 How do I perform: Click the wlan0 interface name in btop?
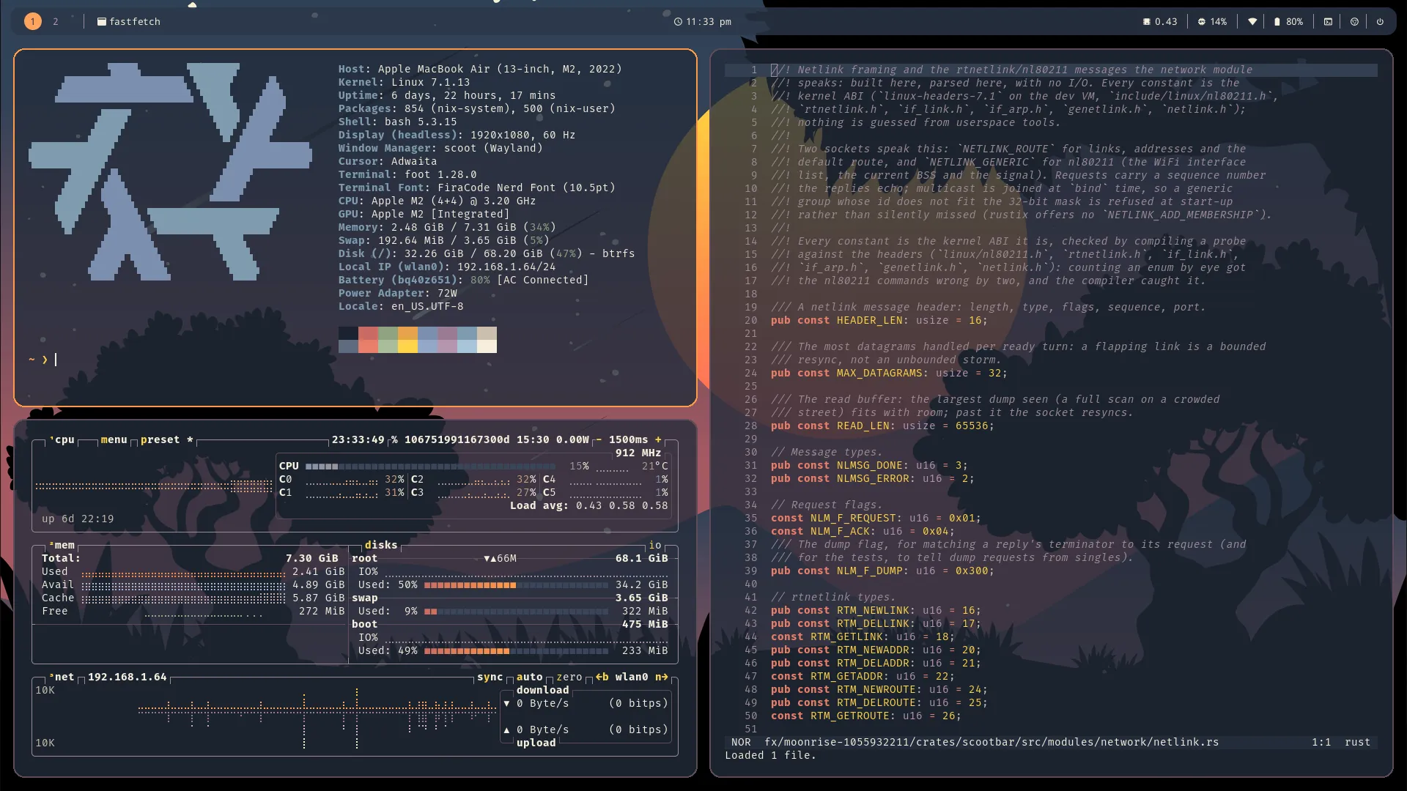point(632,677)
